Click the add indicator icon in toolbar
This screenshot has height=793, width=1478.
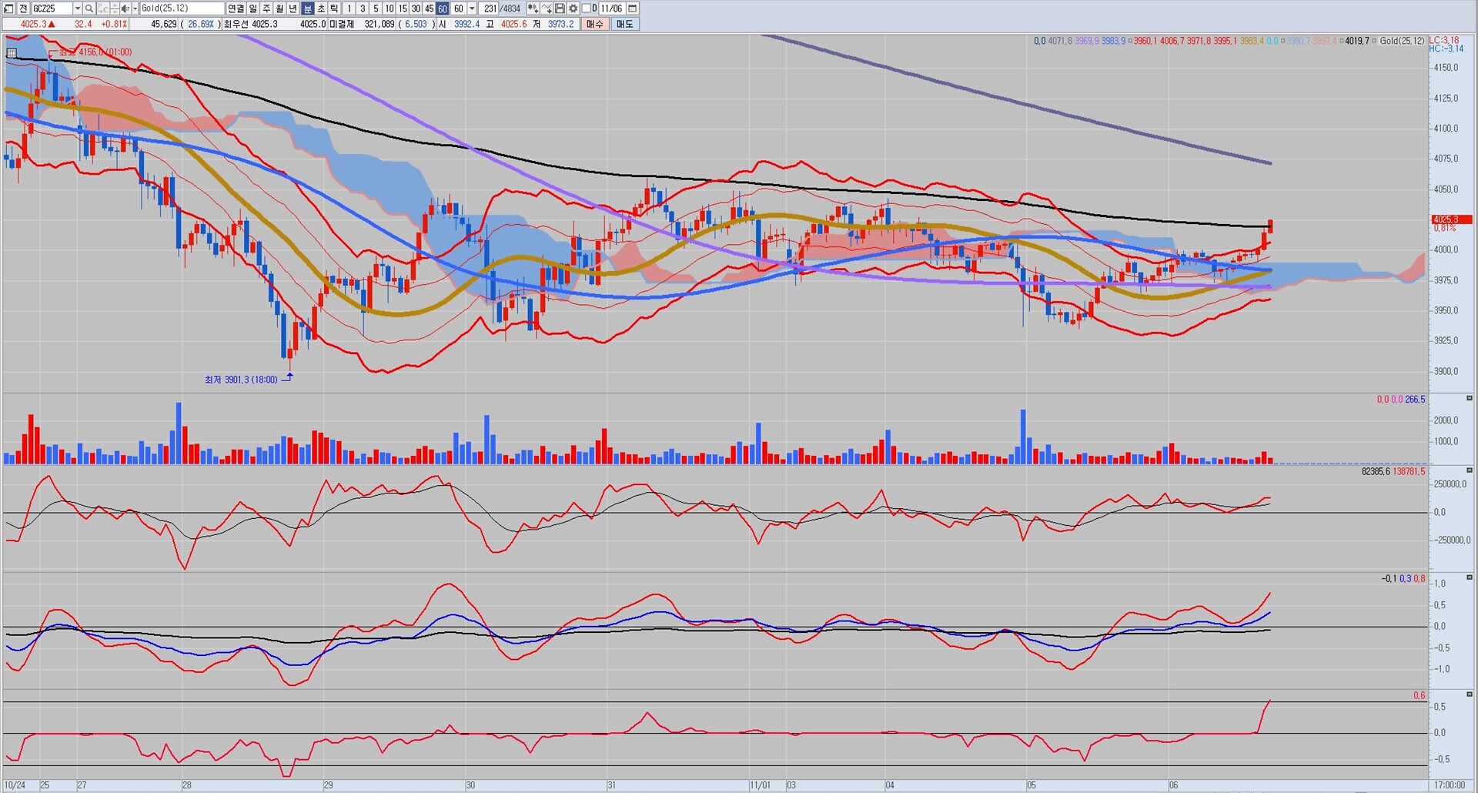coord(533,8)
